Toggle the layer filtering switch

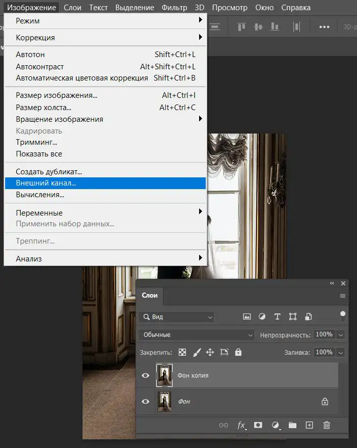click(343, 317)
